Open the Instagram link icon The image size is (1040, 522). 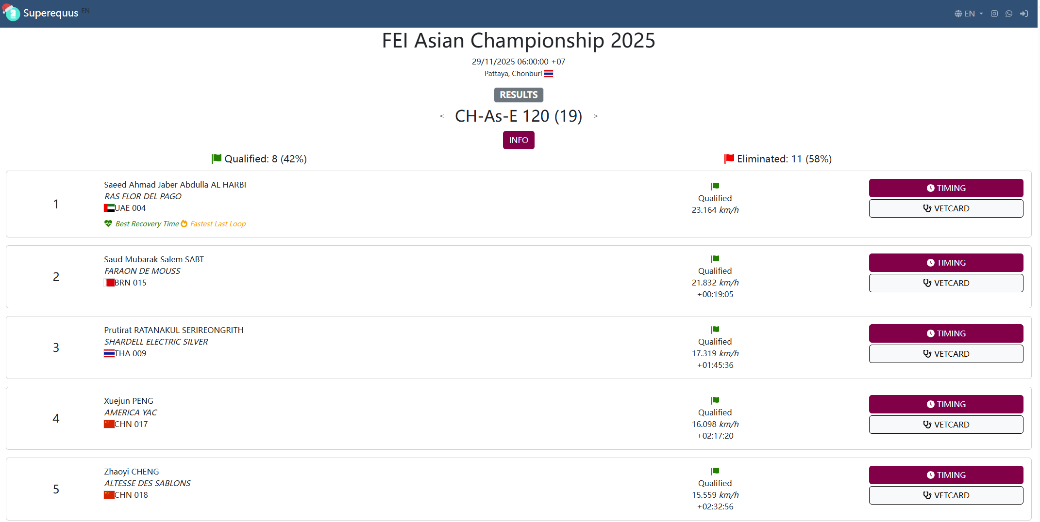[994, 14]
